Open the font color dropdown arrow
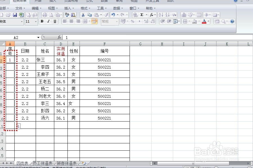The width and height of the screenshot is (253, 168). tap(208, 21)
